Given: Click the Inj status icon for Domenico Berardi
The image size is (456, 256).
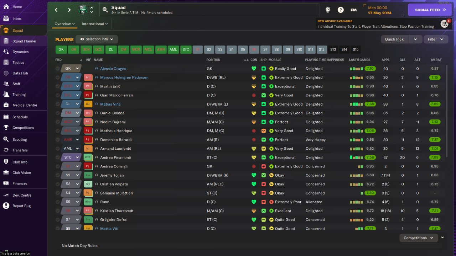Looking at the screenshot, I should pyautogui.click(x=88, y=140).
